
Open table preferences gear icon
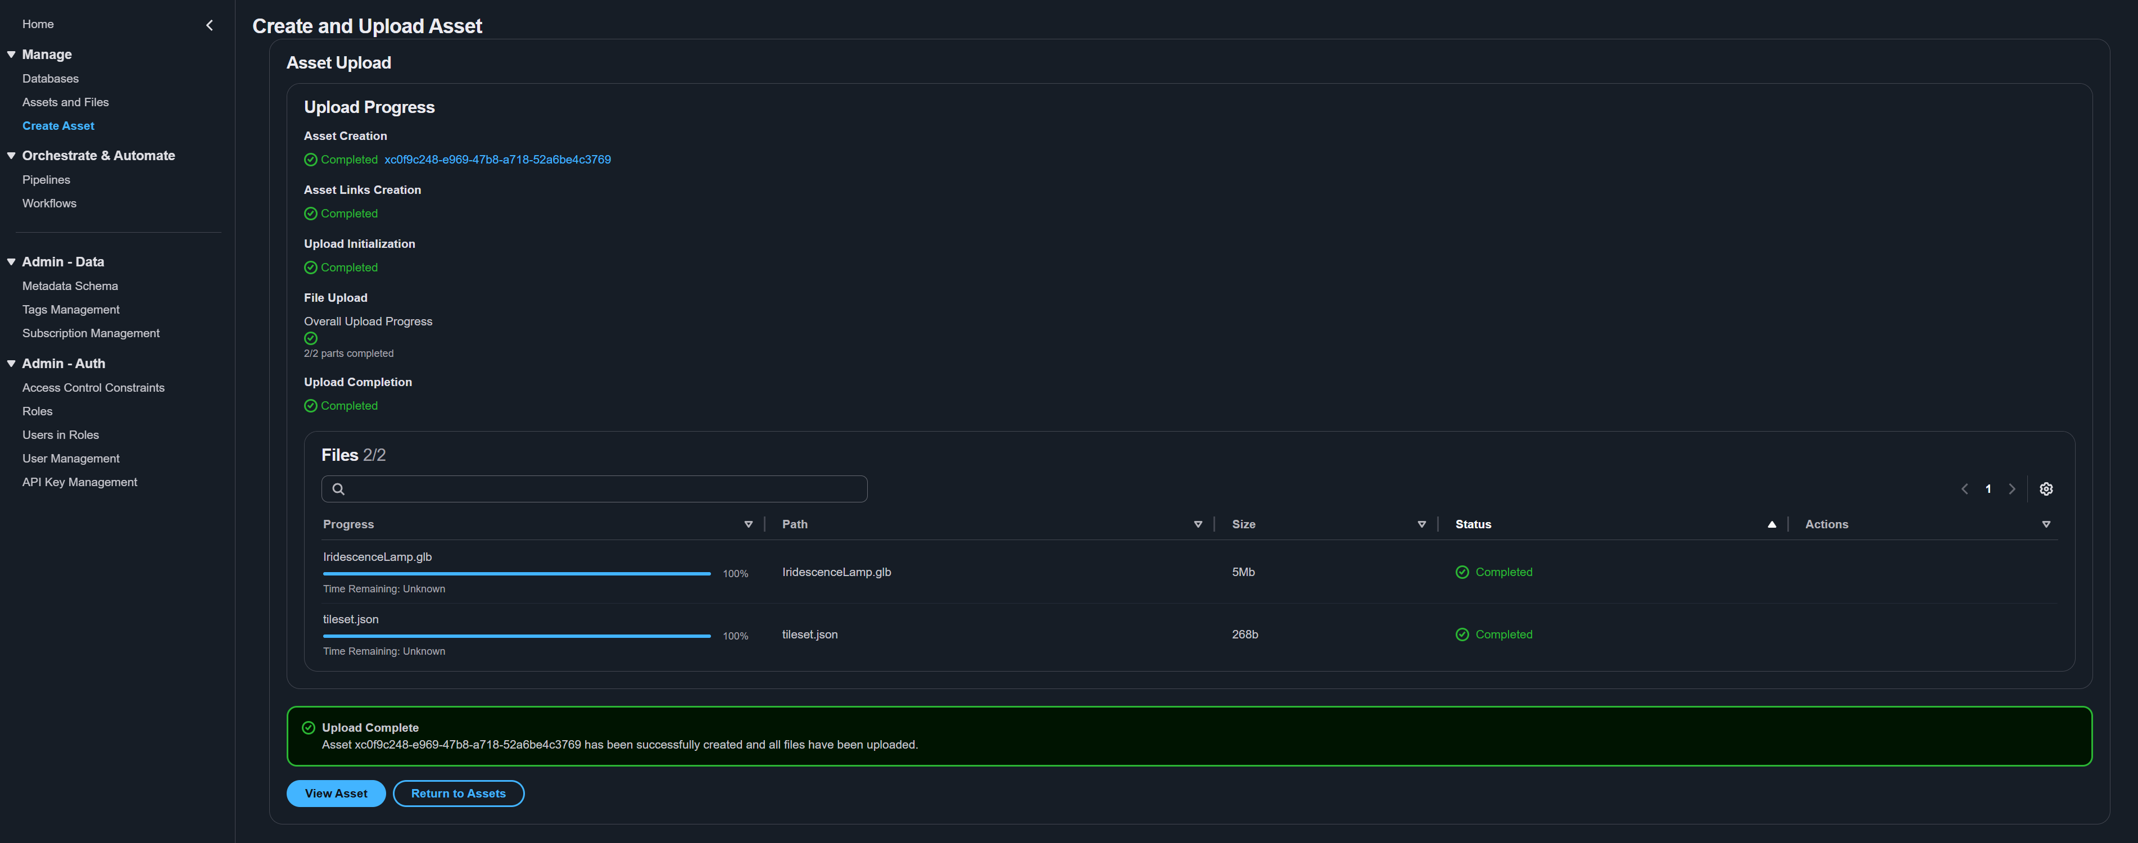click(x=2046, y=489)
